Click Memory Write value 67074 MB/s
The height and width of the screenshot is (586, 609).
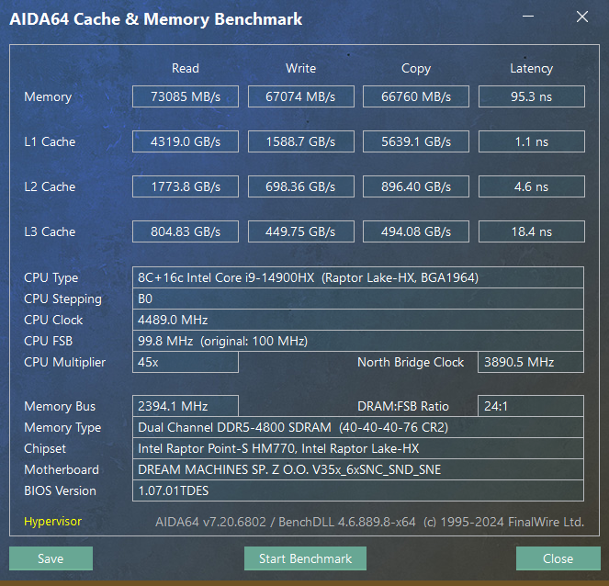[x=301, y=96]
